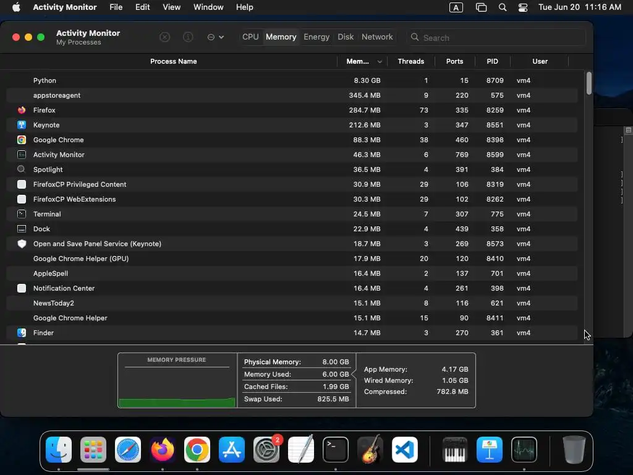Click the Terminal process icon
This screenshot has height=475, width=633.
point(22,214)
